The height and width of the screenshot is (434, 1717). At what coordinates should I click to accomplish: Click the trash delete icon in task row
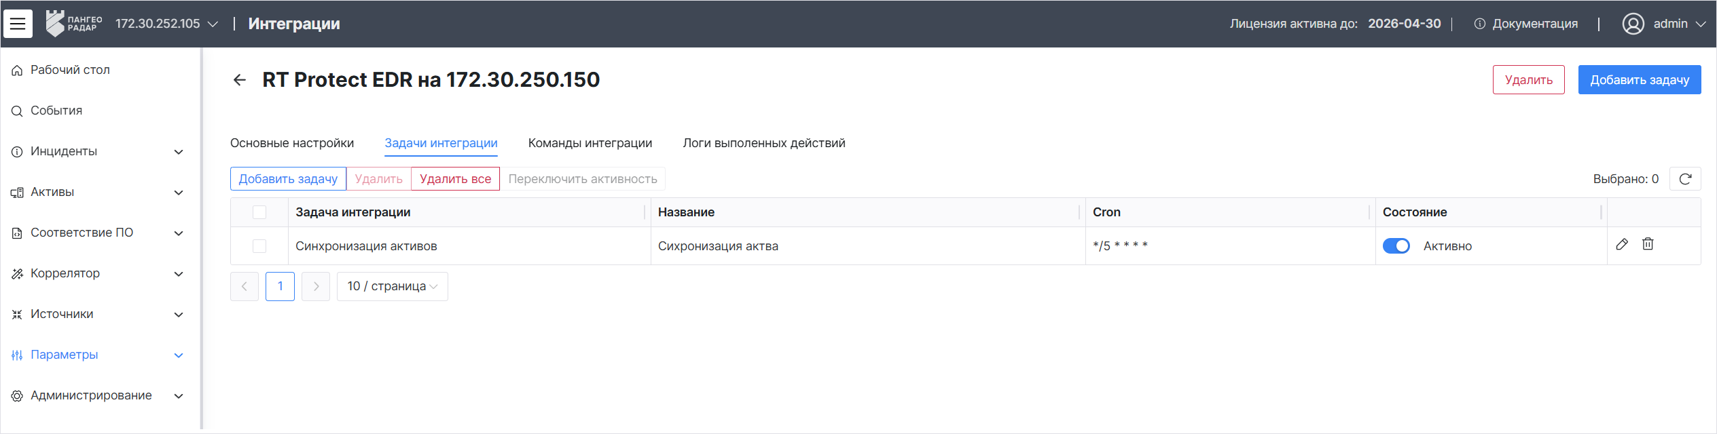(x=1648, y=244)
